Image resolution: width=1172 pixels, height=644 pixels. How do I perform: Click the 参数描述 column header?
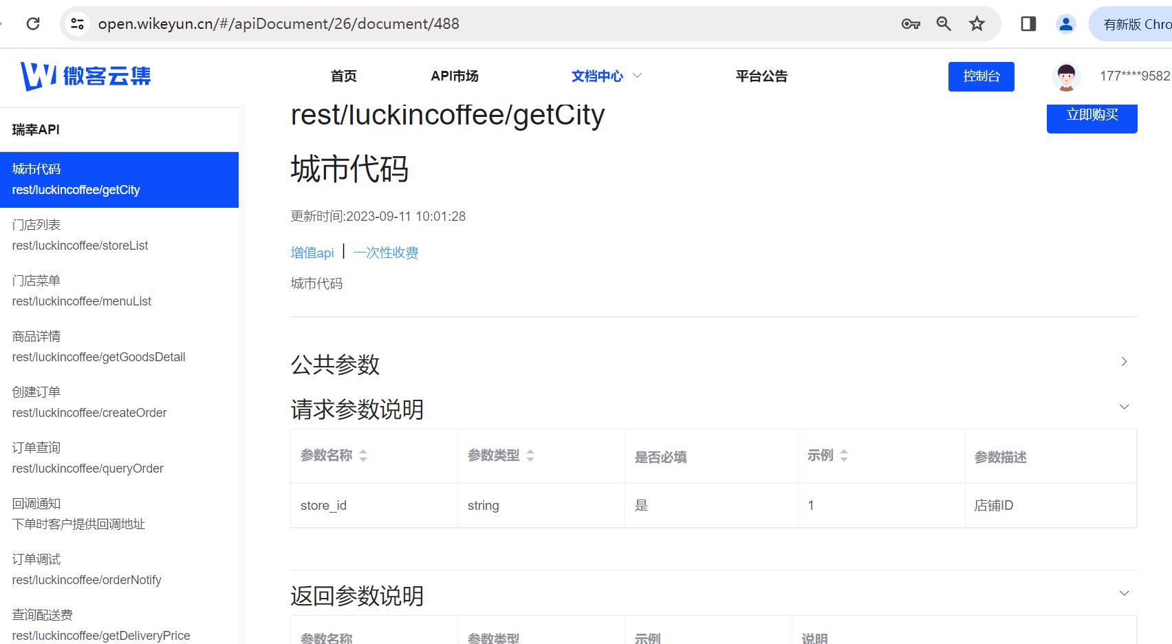1051,457
